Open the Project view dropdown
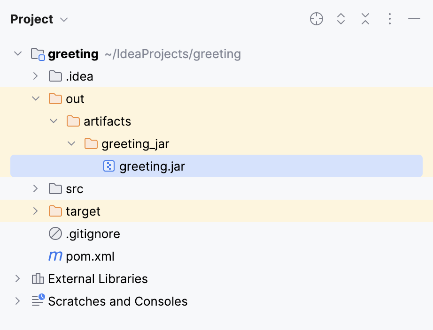This screenshot has height=330, width=433. pyautogui.click(x=39, y=19)
